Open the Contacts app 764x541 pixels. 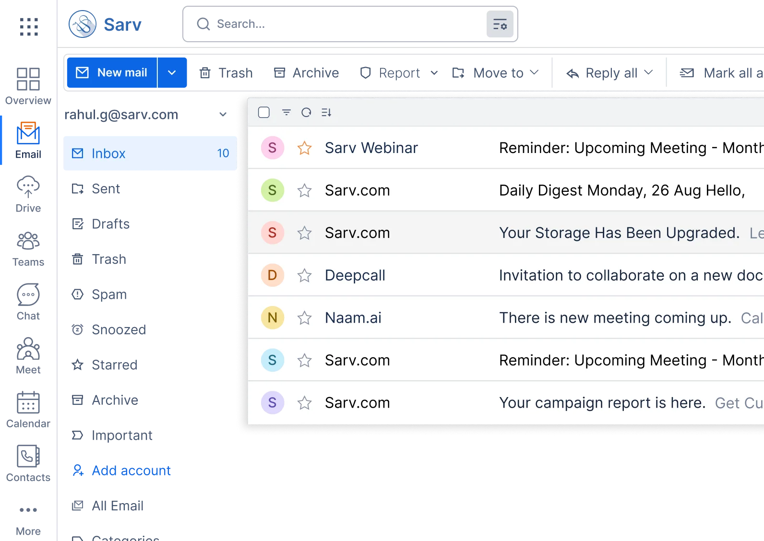click(x=28, y=464)
